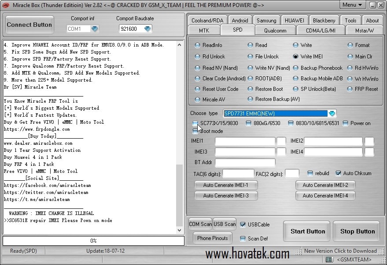Enable the SC773X/15/9830 checkbox
This screenshot has height=265, width=387.
click(x=195, y=123)
